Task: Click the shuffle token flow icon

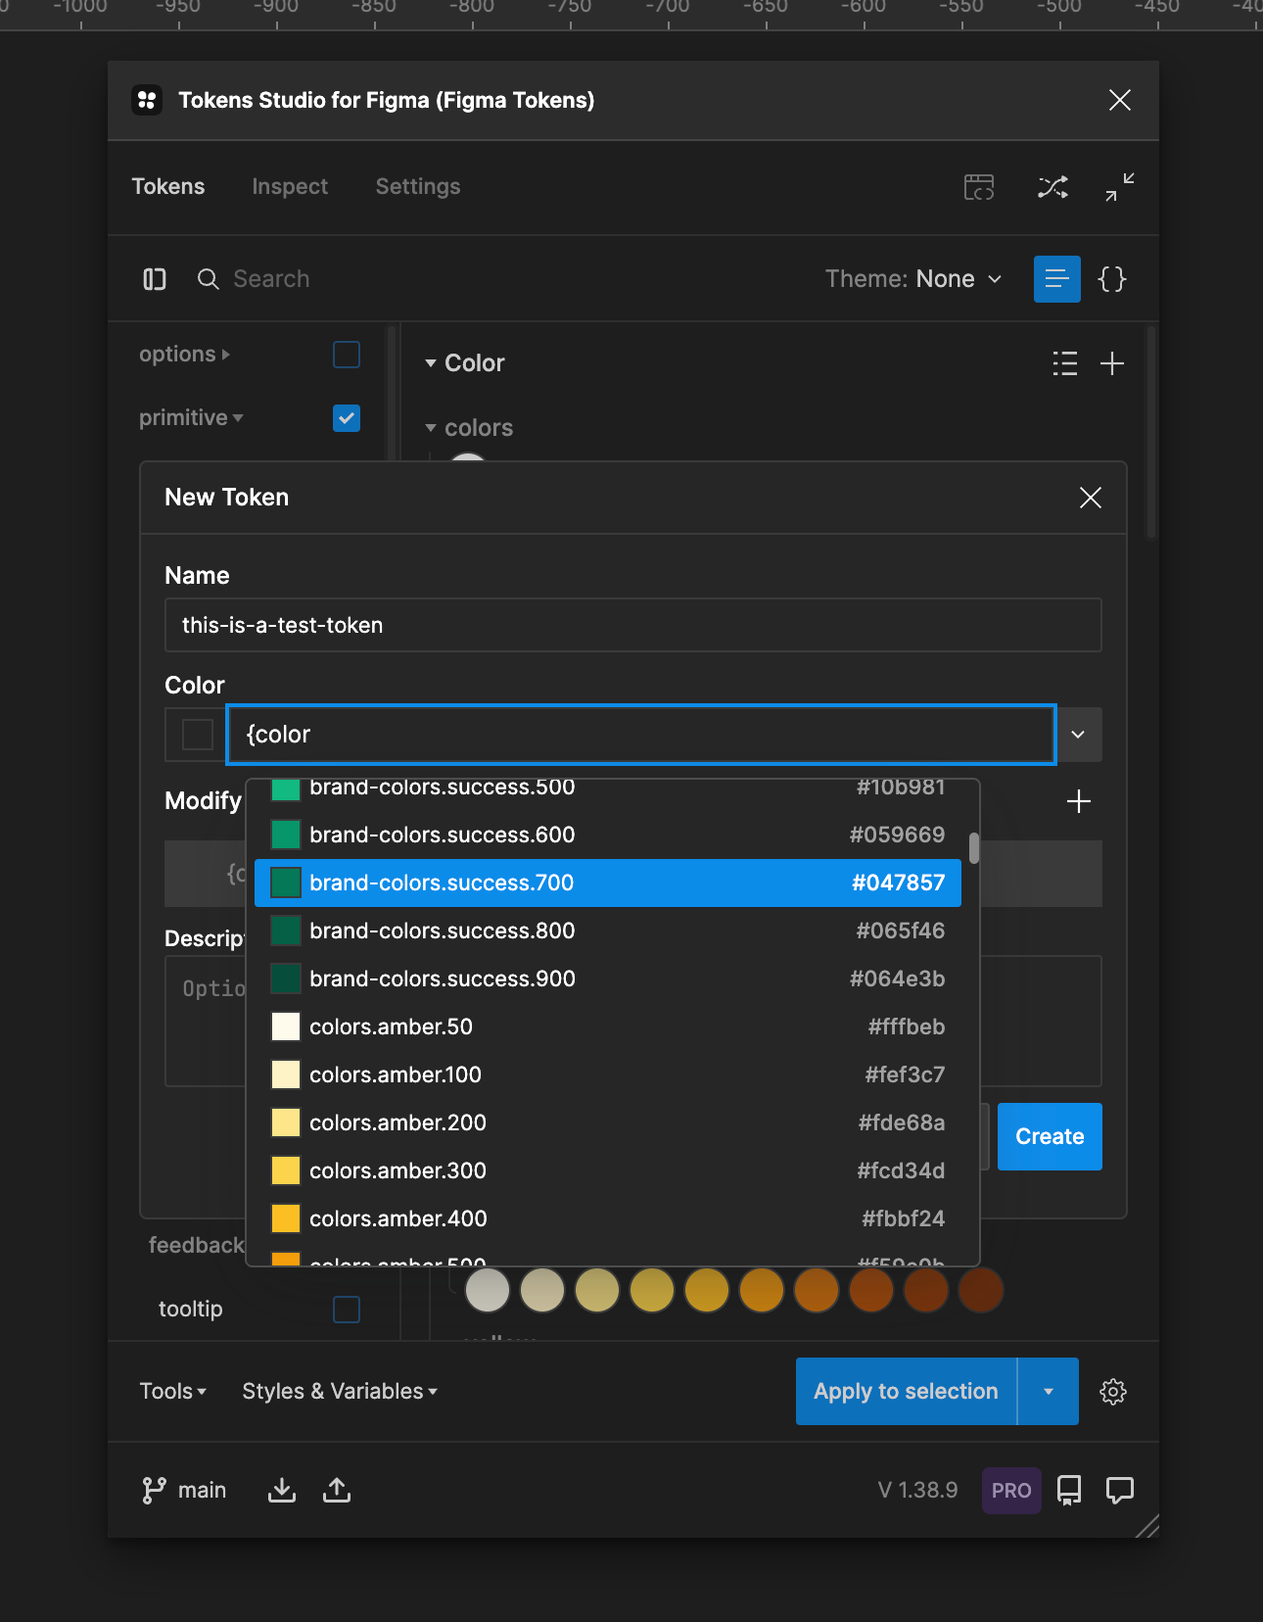Action: [1053, 187]
